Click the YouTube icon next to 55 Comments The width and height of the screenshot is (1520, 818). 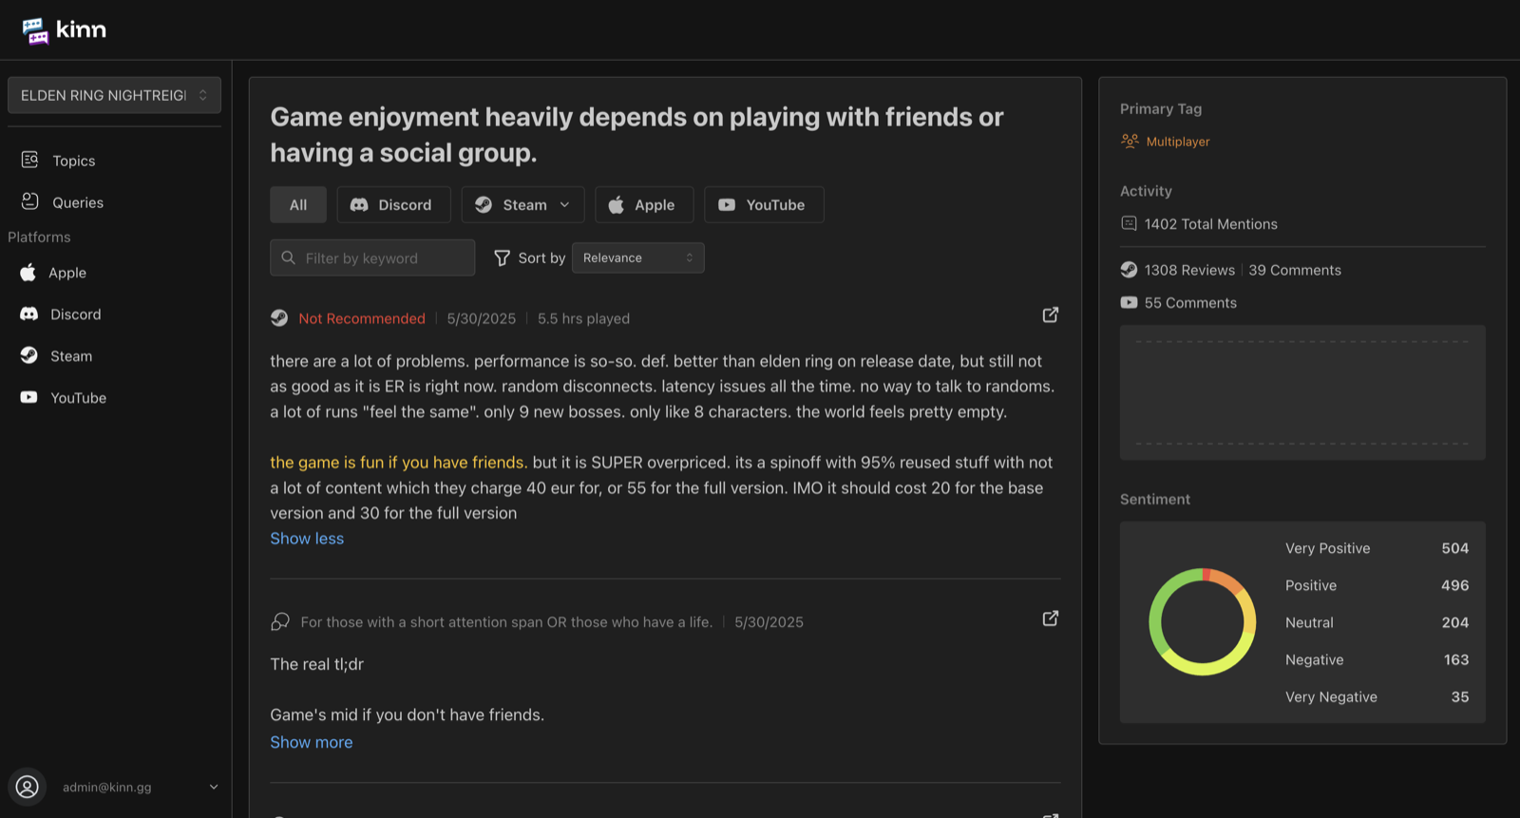[x=1129, y=302]
